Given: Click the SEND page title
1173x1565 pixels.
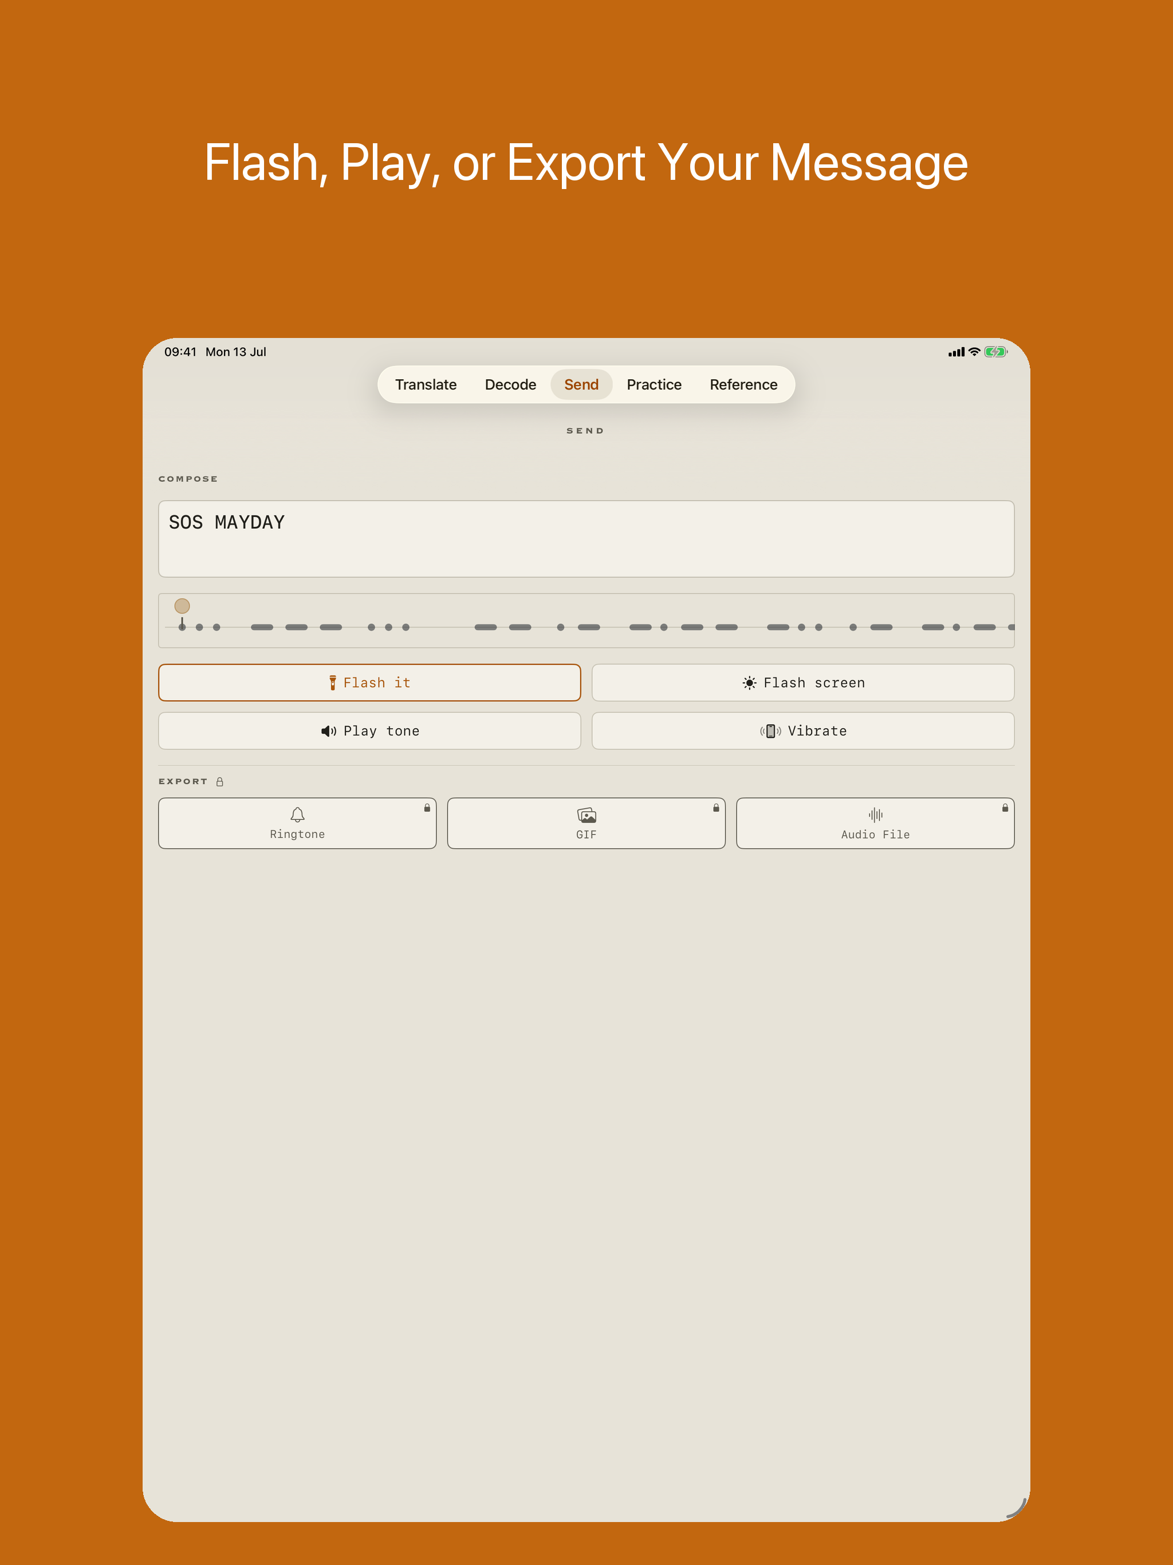Looking at the screenshot, I should pyautogui.click(x=585, y=431).
